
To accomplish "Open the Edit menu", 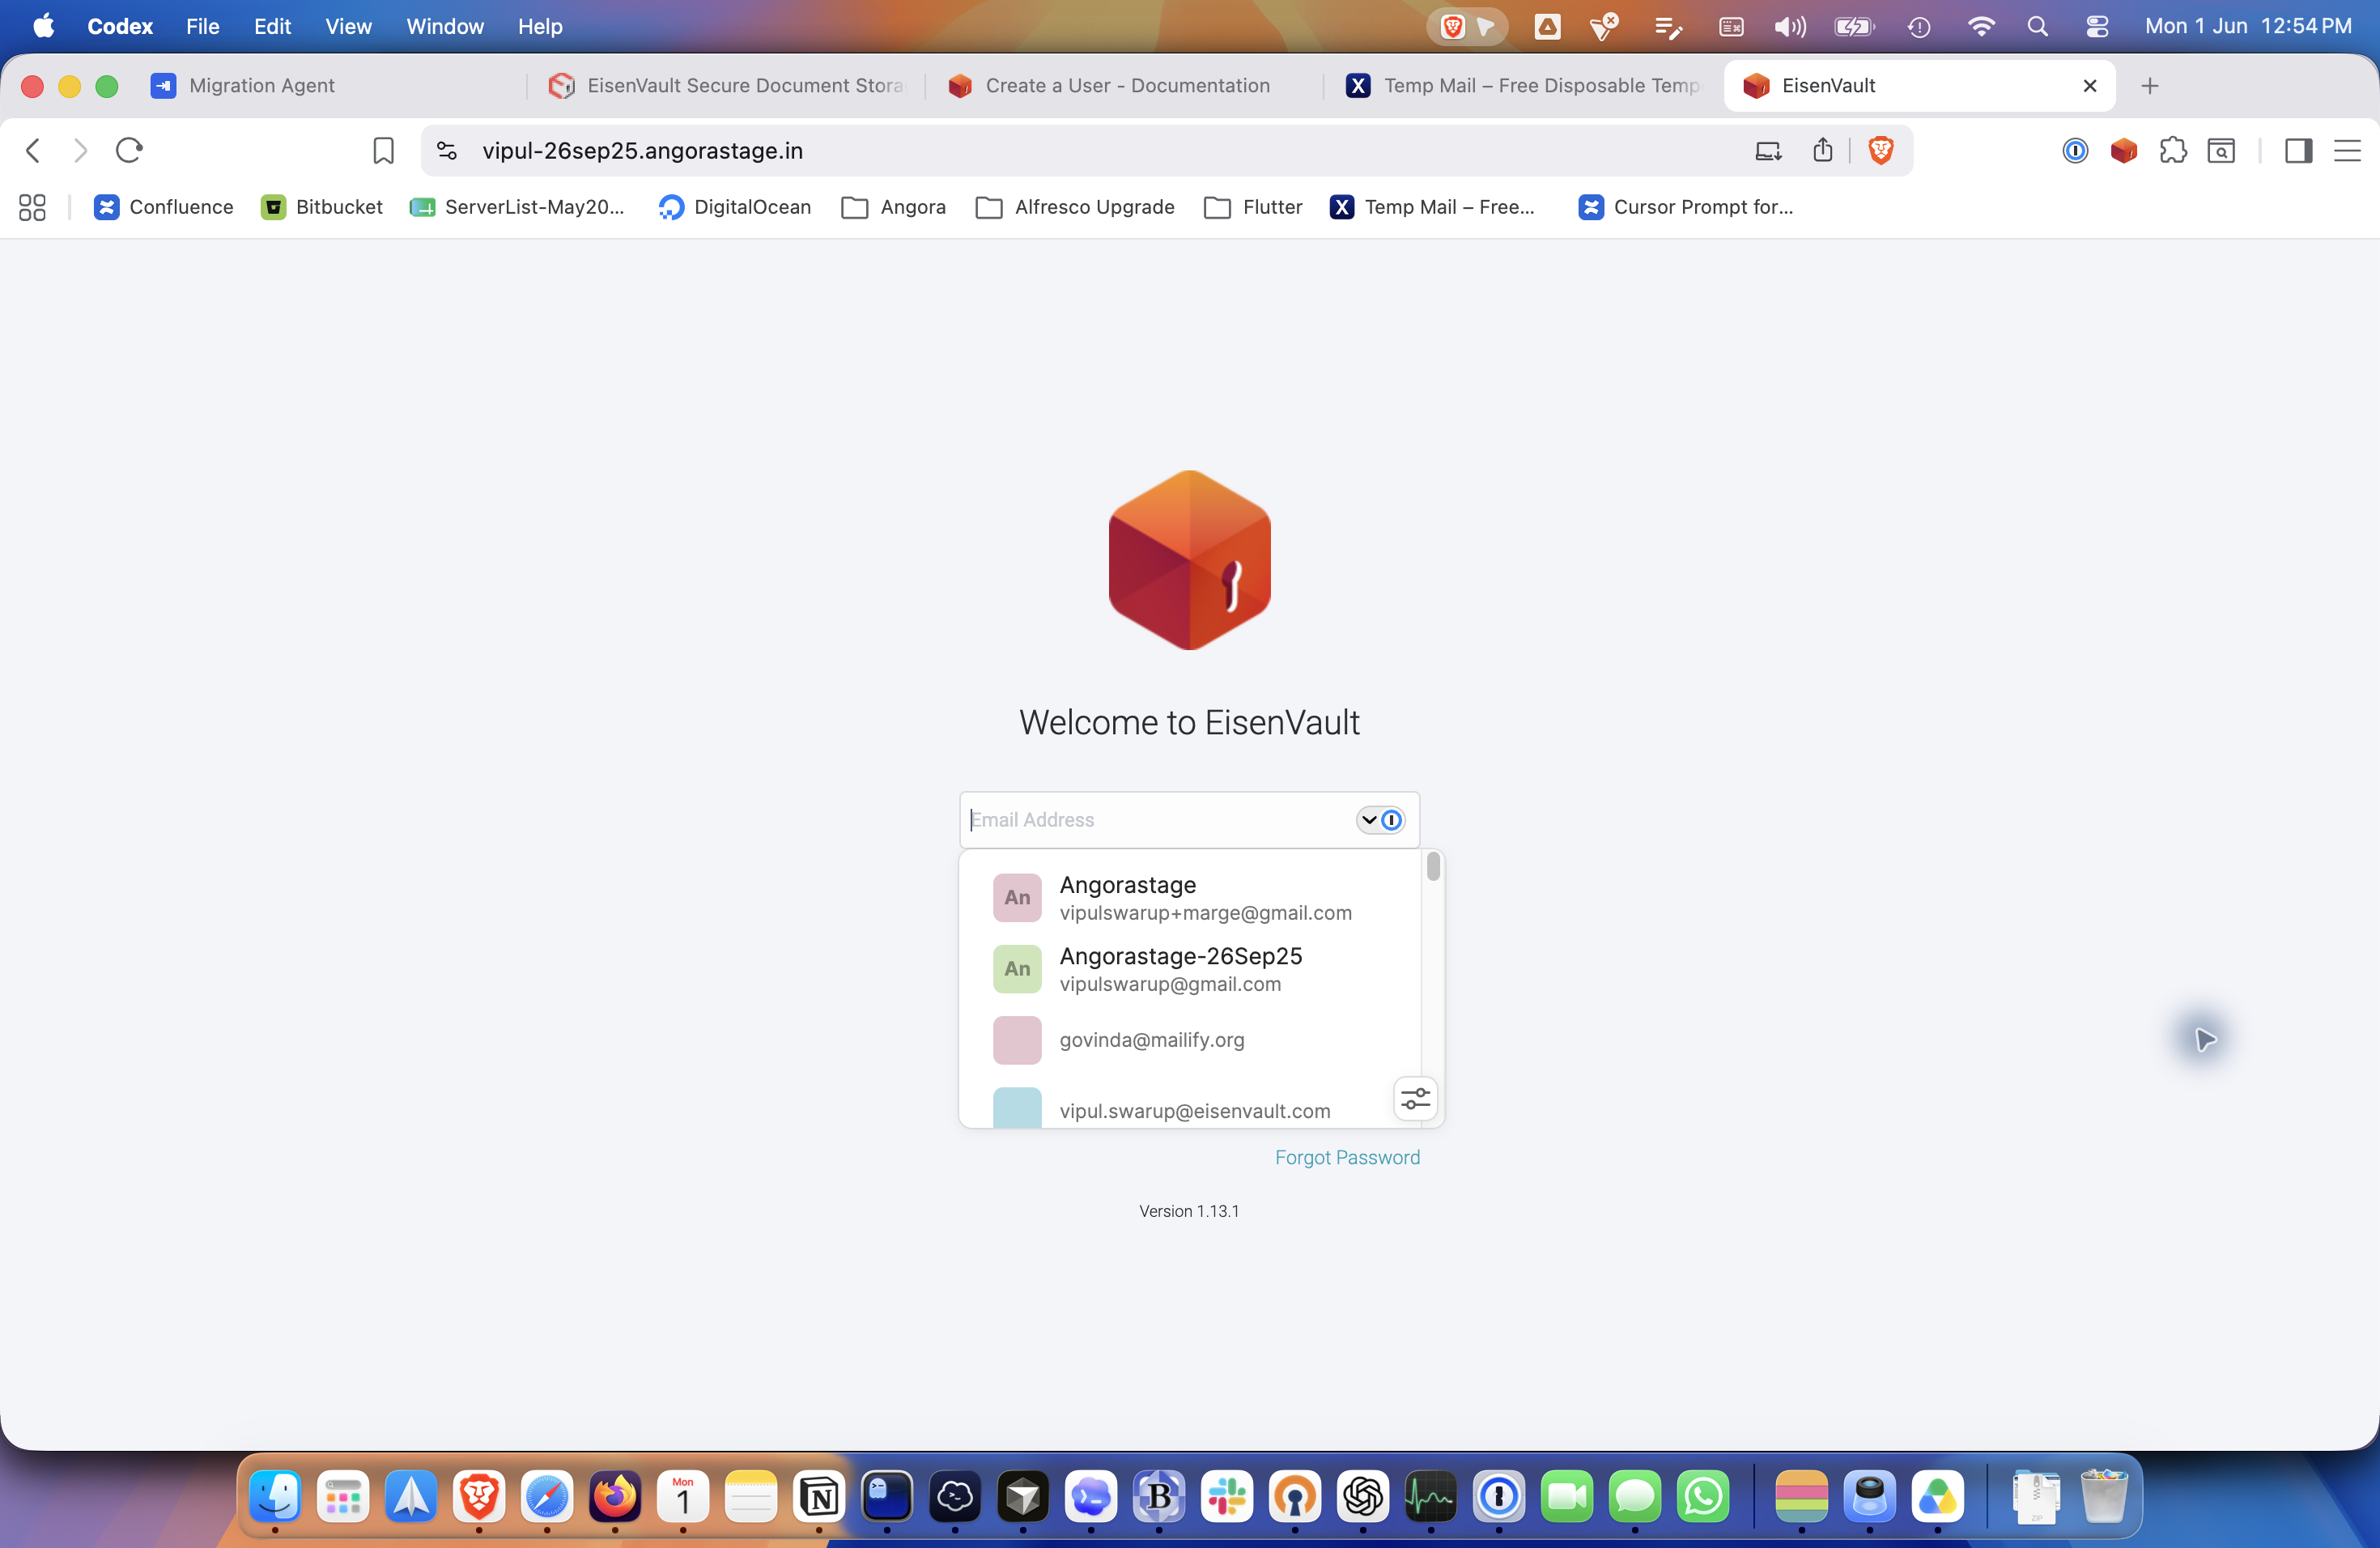I will click(272, 26).
